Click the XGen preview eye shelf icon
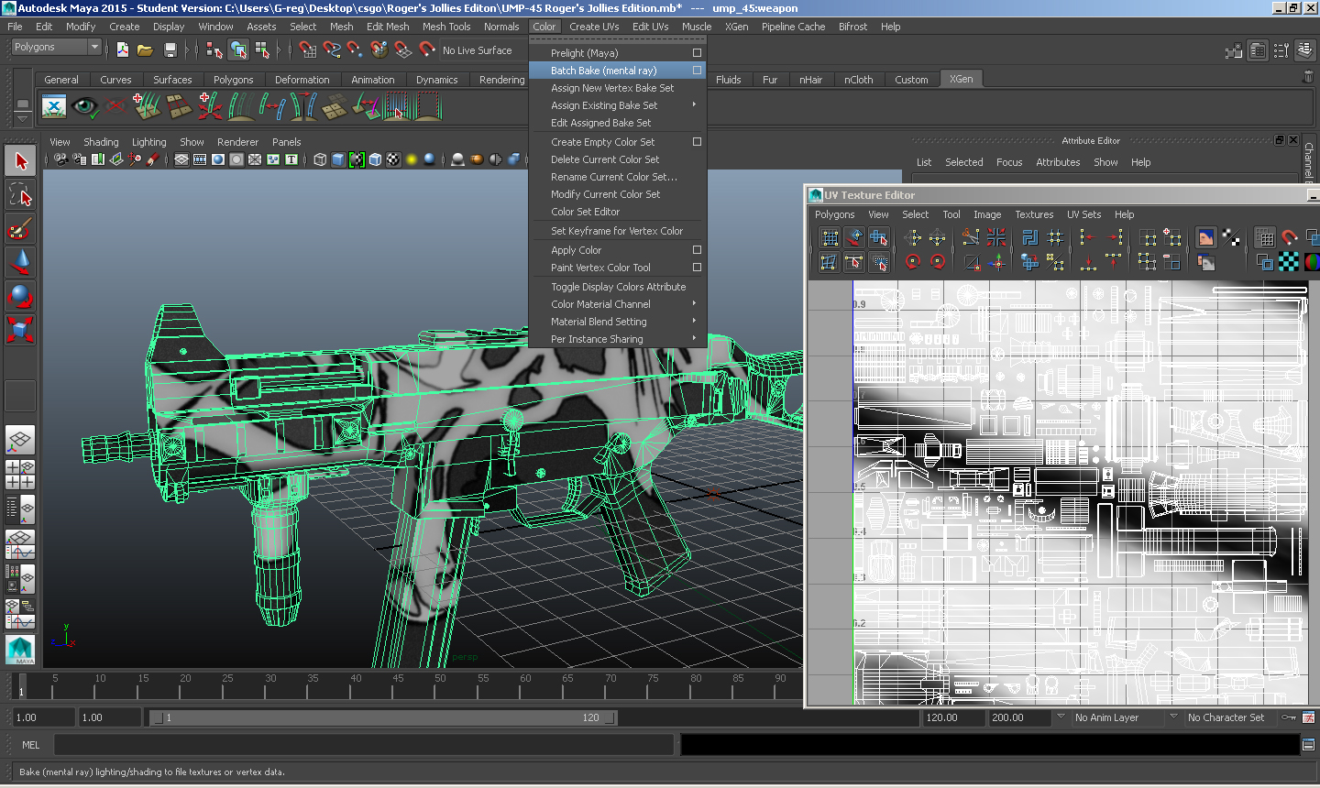The height and width of the screenshot is (788, 1320). tap(85, 107)
